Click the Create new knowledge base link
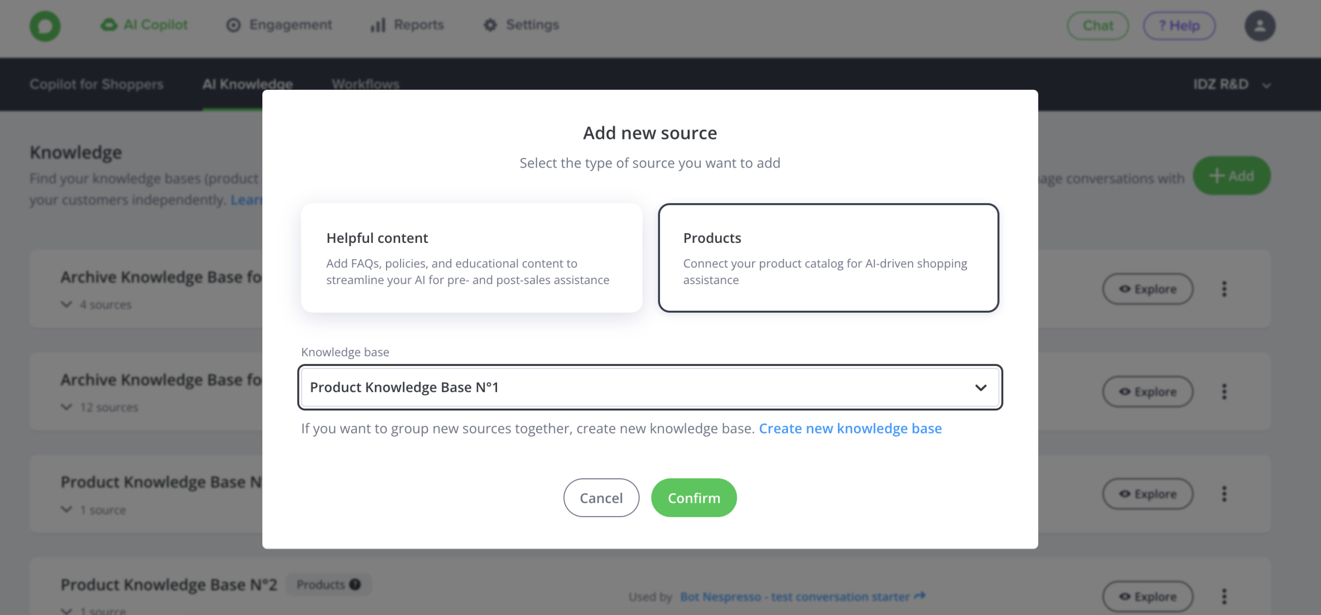 [x=850, y=428]
